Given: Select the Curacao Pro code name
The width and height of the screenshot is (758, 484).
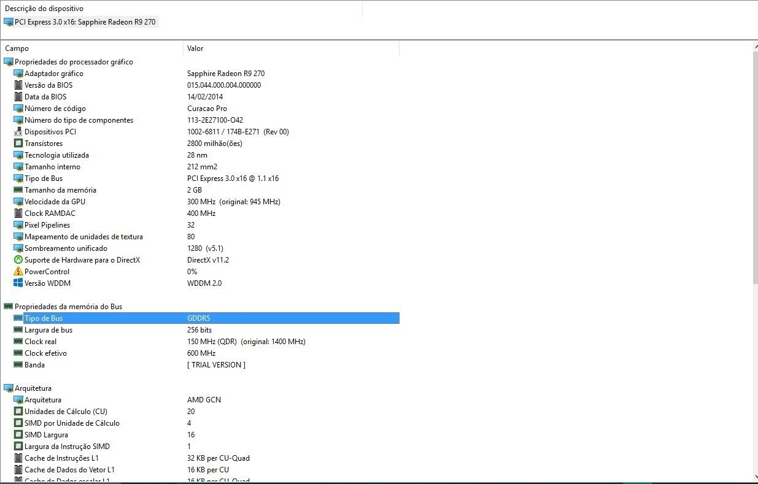Looking at the screenshot, I should click(x=207, y=109).
